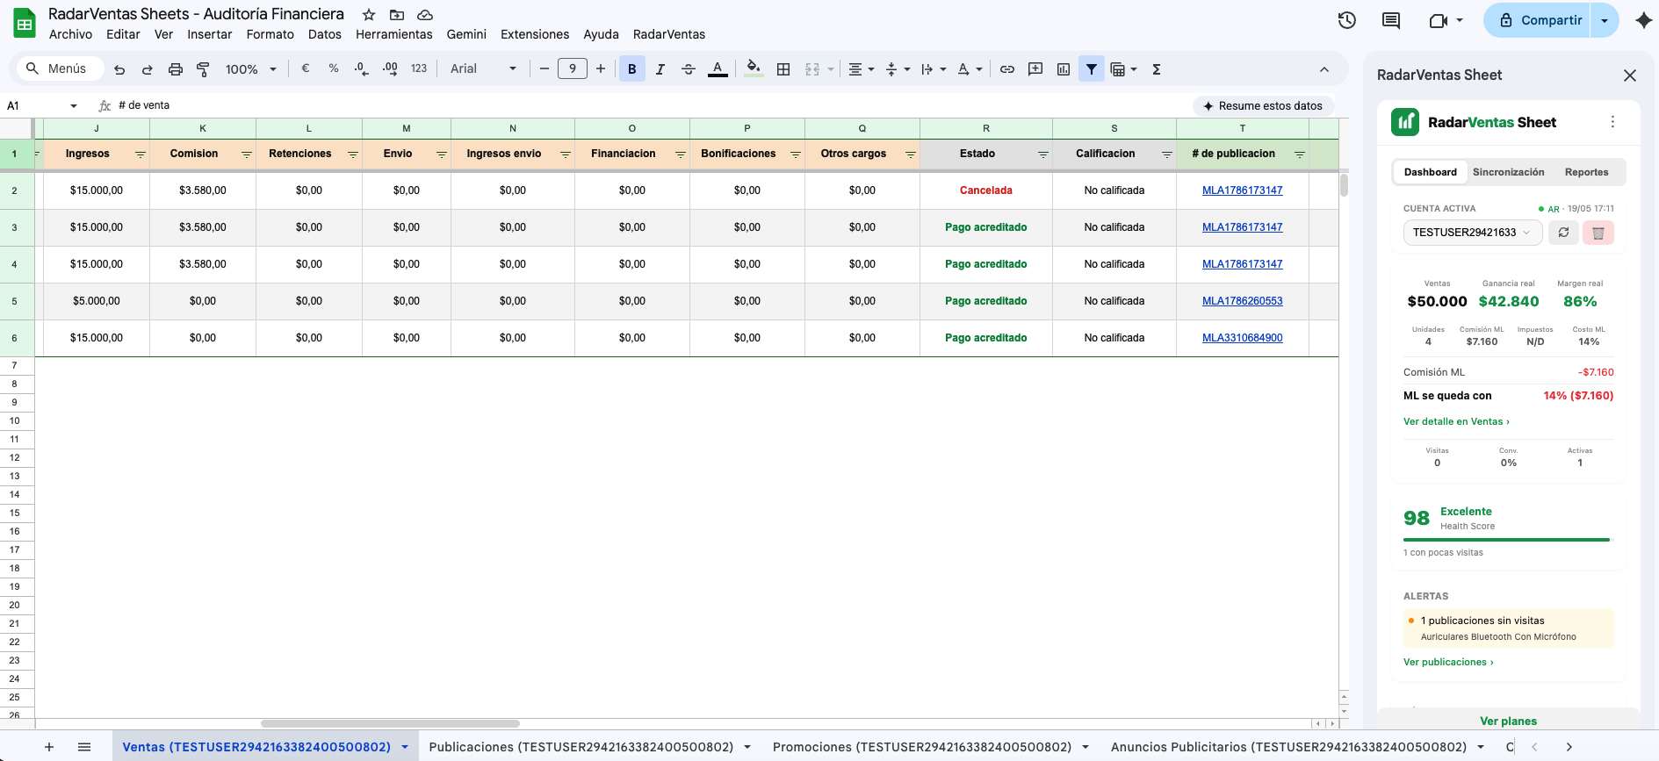
Task: Select the paint format tool
Action: click(x=203, y=69)
